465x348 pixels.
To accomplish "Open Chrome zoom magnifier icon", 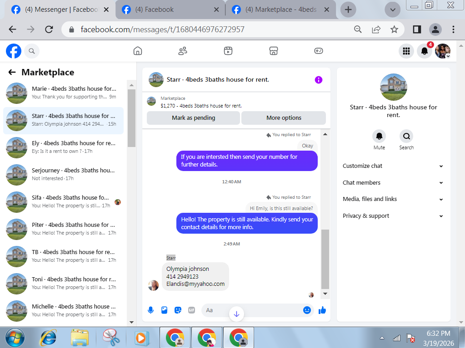I will point(358,29).
